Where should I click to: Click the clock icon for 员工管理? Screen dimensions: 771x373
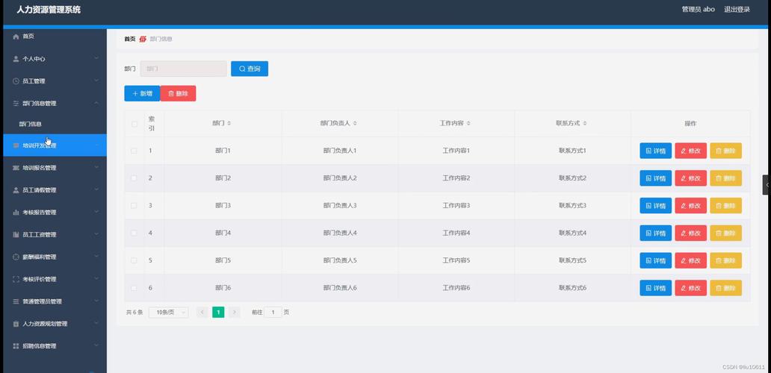16,81
